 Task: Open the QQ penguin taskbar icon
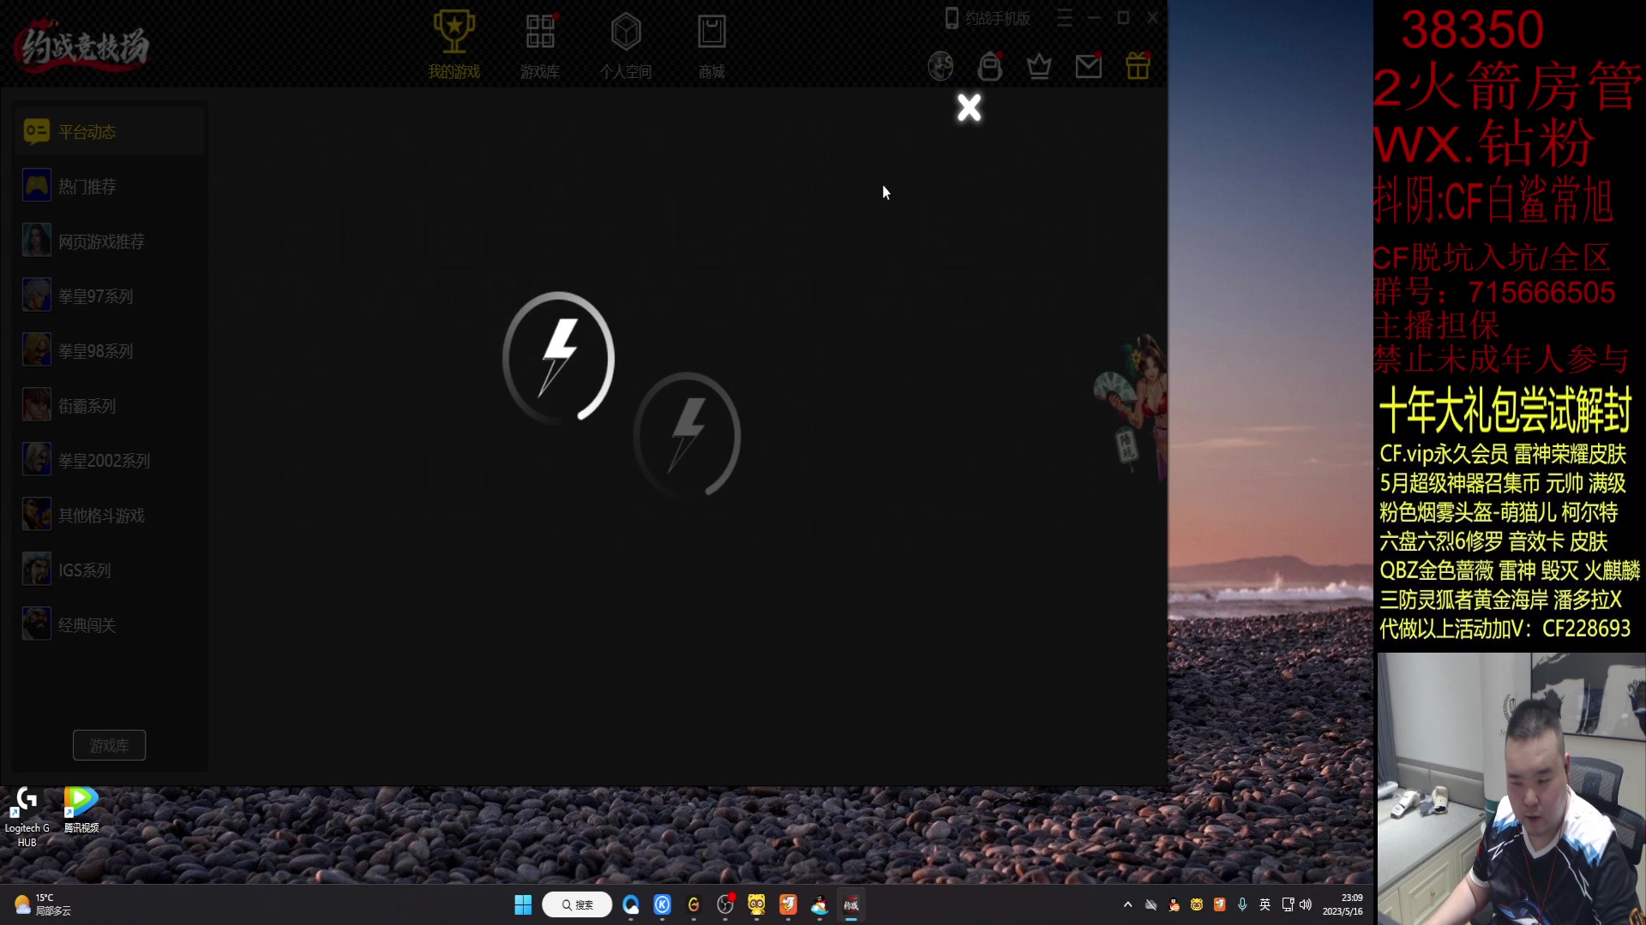tap(820, 904)
